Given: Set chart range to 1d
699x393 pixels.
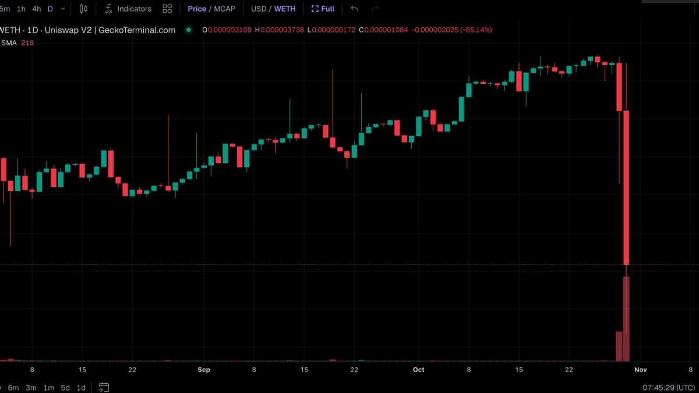Looking at the screenshot, I should click(x=82, y=388).
